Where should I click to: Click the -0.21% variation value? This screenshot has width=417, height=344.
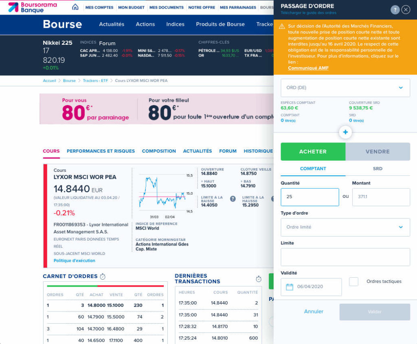click(64, 213)
